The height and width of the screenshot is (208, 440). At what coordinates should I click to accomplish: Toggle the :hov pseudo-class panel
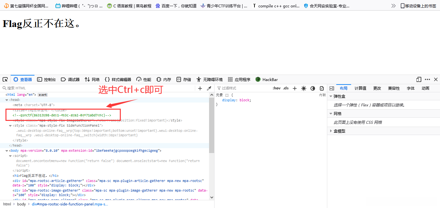tap(276, 88)
